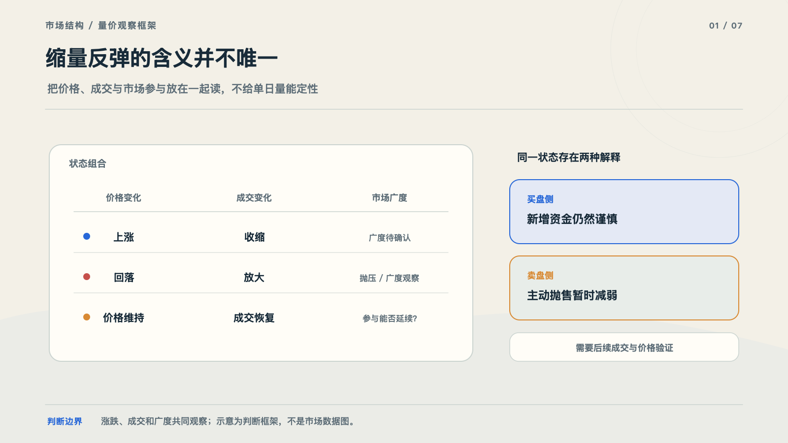Click the 广度待确认 cell

(x=390, y=238)
